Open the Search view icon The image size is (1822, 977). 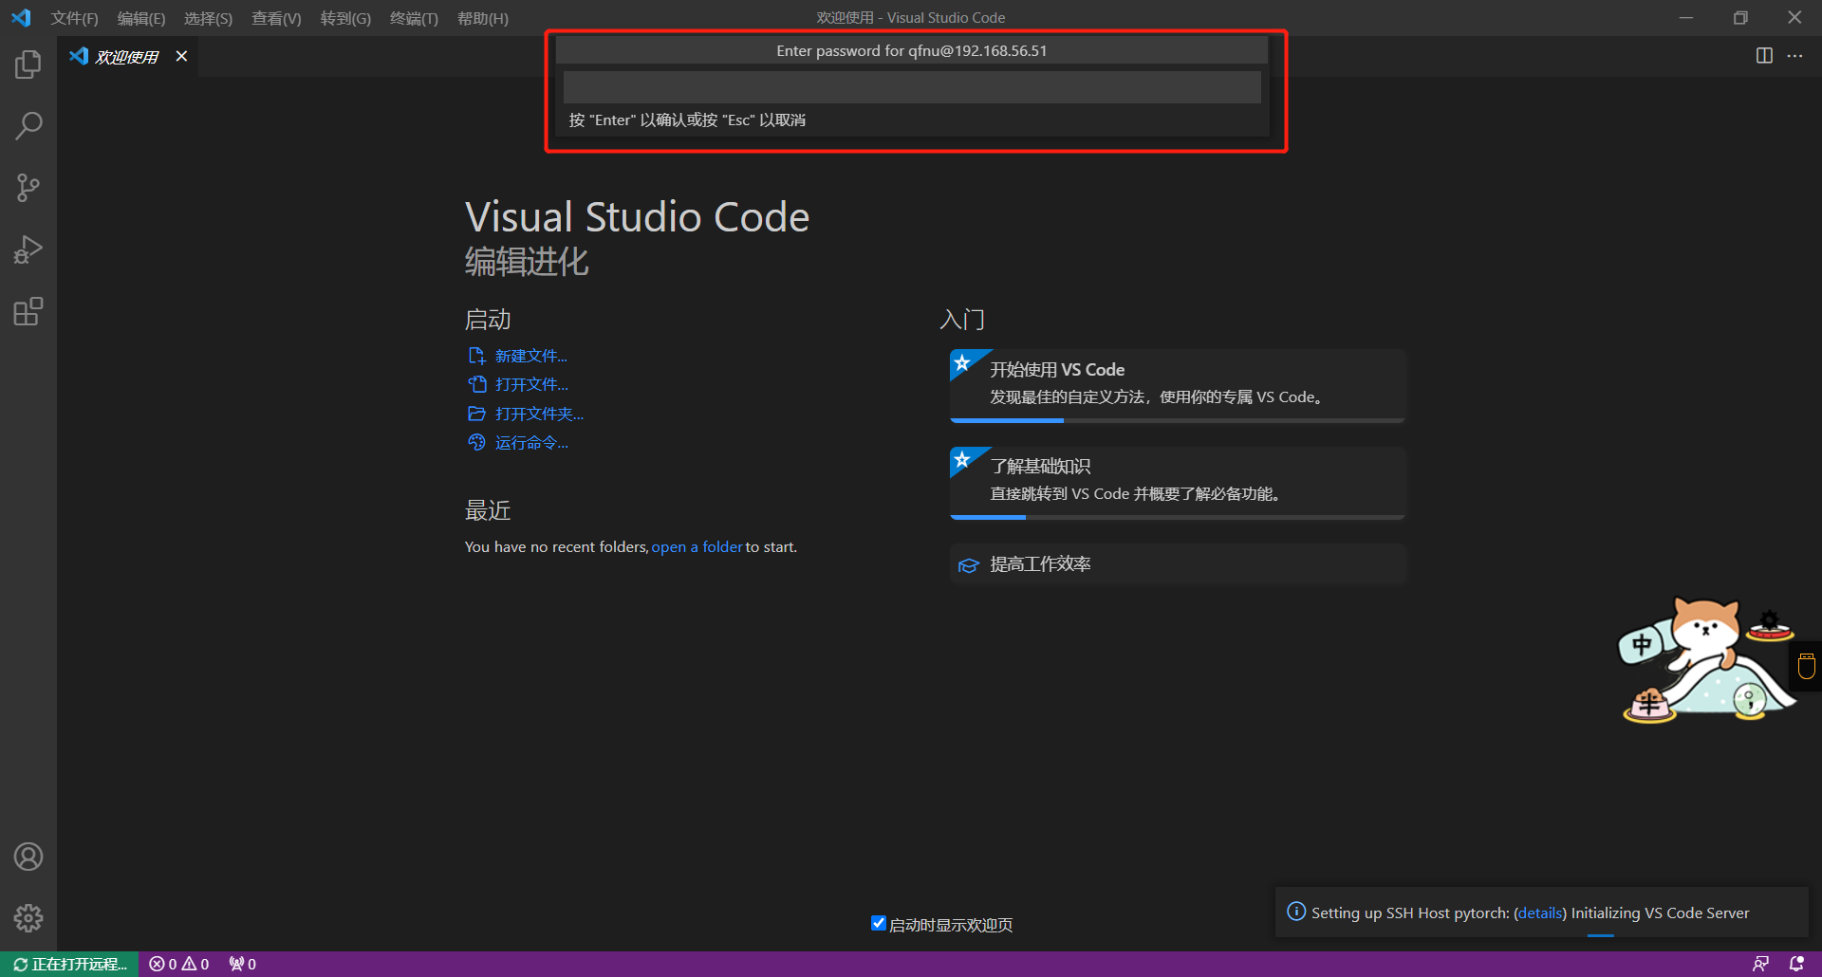click(x=28, y=125)
